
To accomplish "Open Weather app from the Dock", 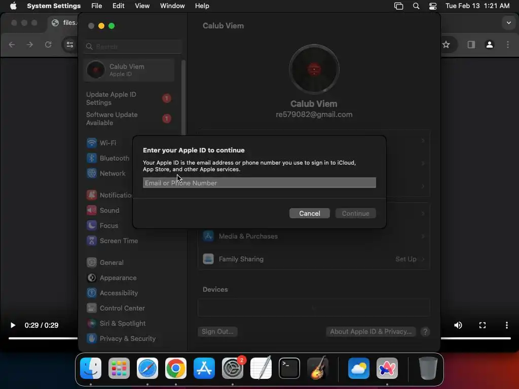I will 359,368.
